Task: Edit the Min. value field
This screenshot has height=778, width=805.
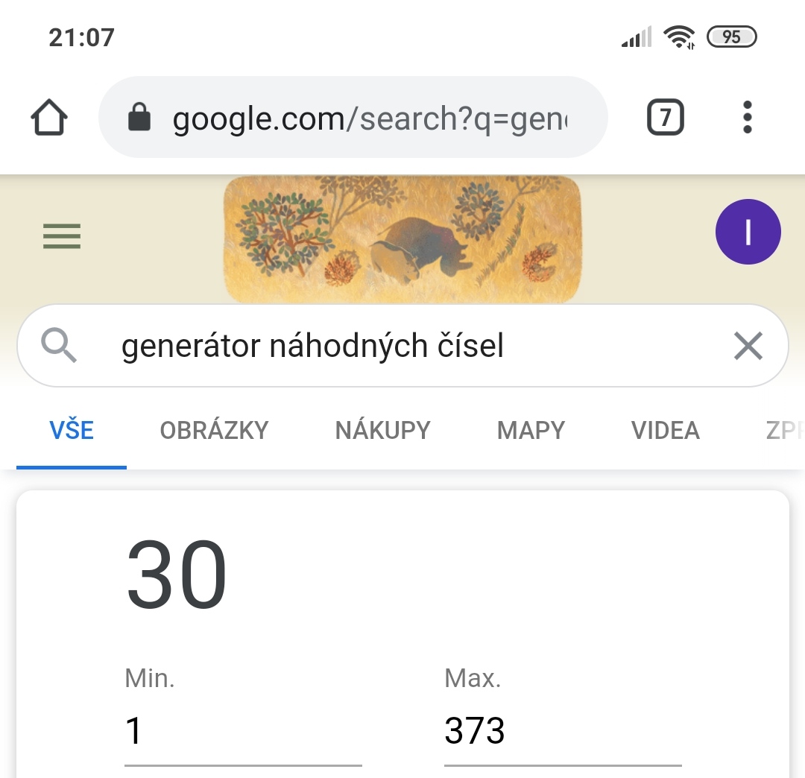Action: (x=242, y=731)
